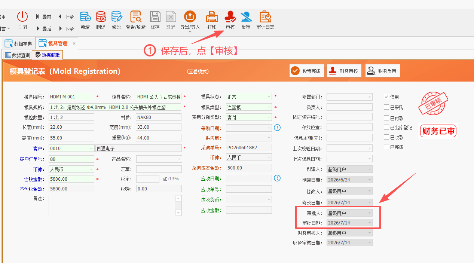The height and width of the screenshot is (263, 474).
Task: Click the 长度(mm) field 22.00
Action: (x=71, y=127)
